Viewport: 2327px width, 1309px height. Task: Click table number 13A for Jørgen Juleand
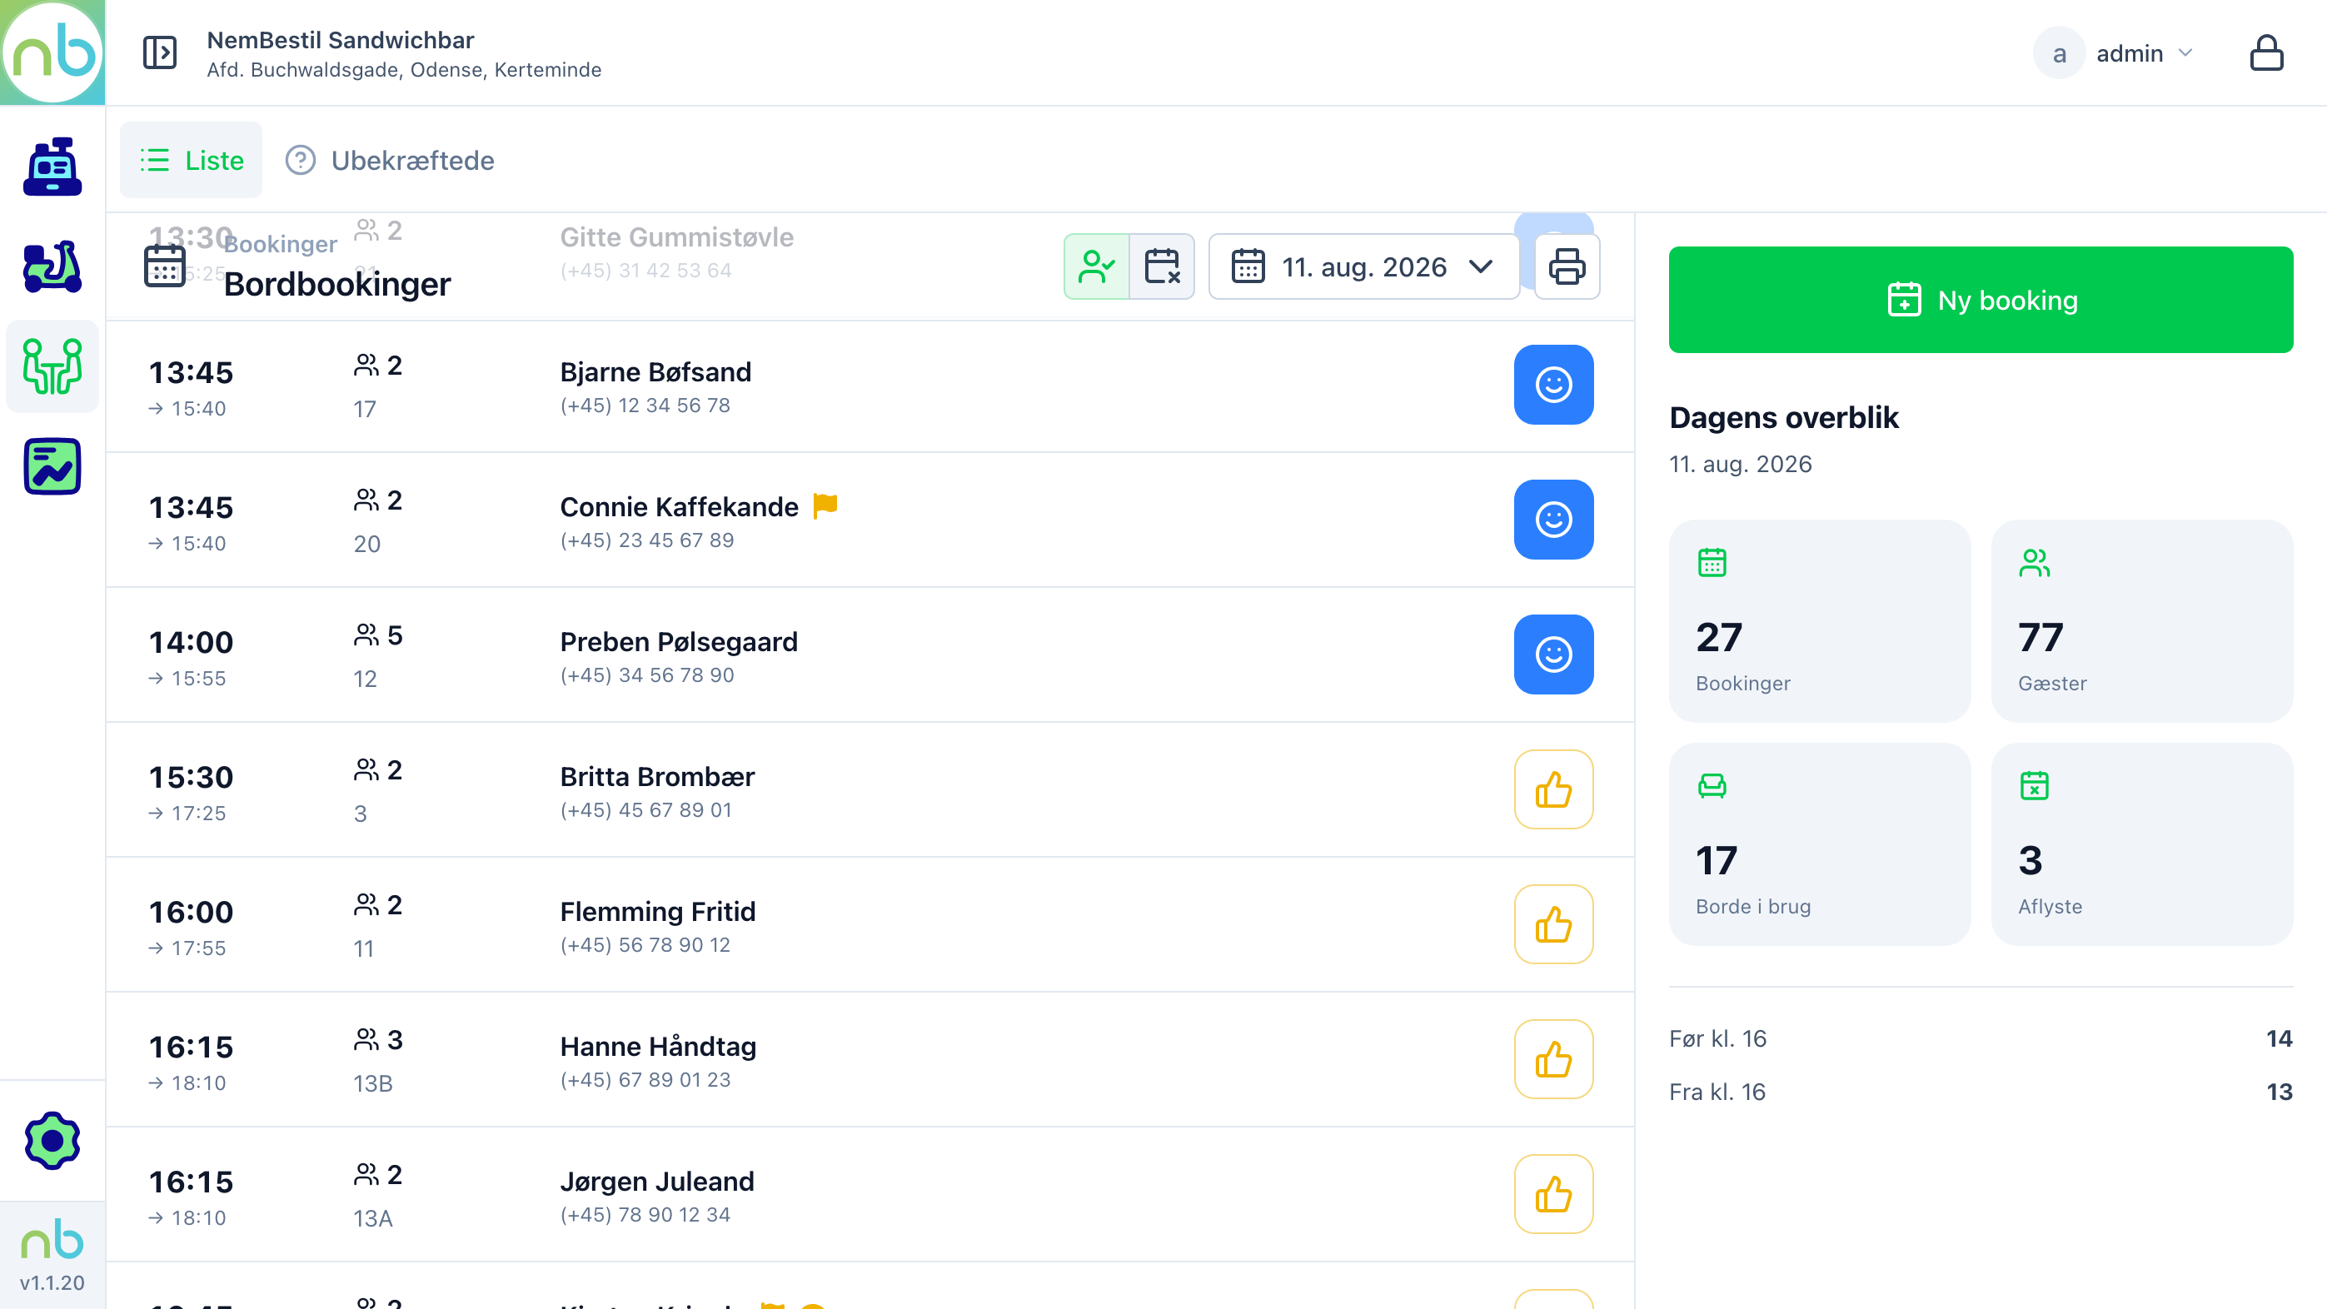pos(372,1219)
